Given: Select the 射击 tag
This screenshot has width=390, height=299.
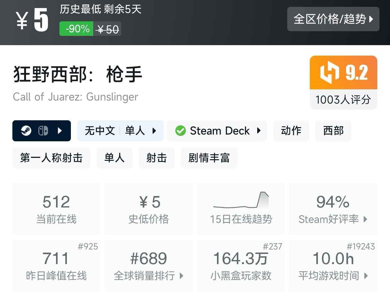Looking at the screenshot, I should click(156, 158).
